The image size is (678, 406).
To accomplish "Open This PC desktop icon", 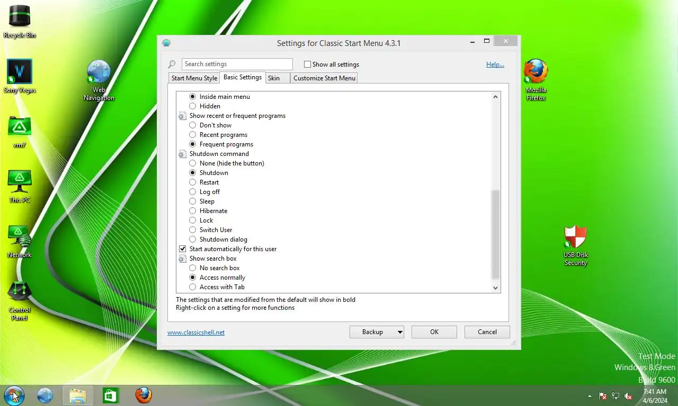I will 20,186.
